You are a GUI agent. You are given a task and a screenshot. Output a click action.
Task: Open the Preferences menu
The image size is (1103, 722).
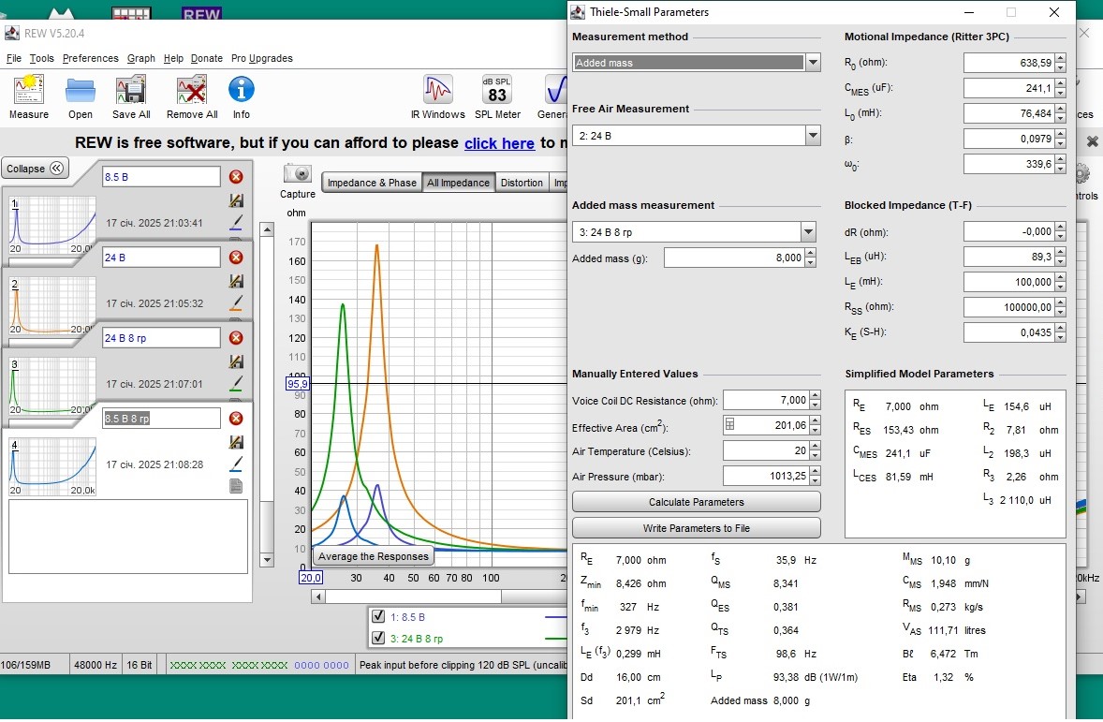click(91, 58)
